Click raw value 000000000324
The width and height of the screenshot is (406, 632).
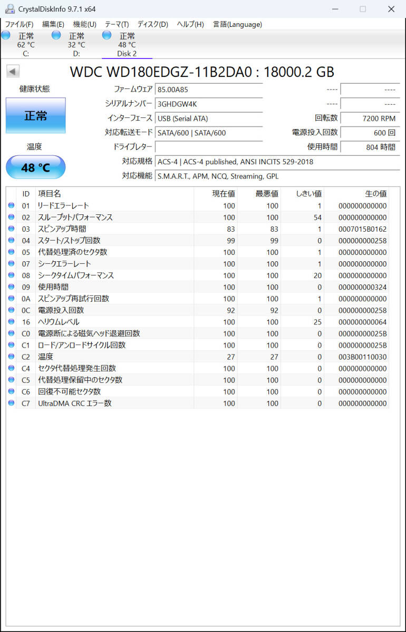[x=363, y=287]
